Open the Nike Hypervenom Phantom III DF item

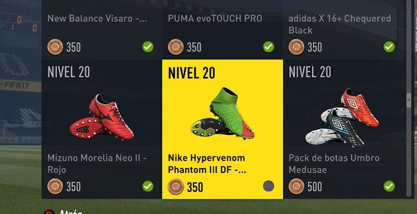(222, 129)
